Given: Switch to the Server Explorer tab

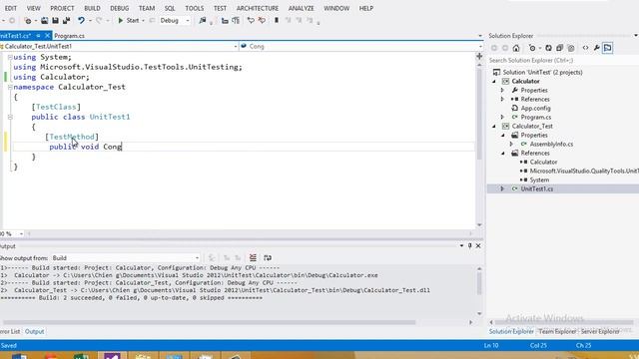Looking at the screenshot, I should click(600, 331).
